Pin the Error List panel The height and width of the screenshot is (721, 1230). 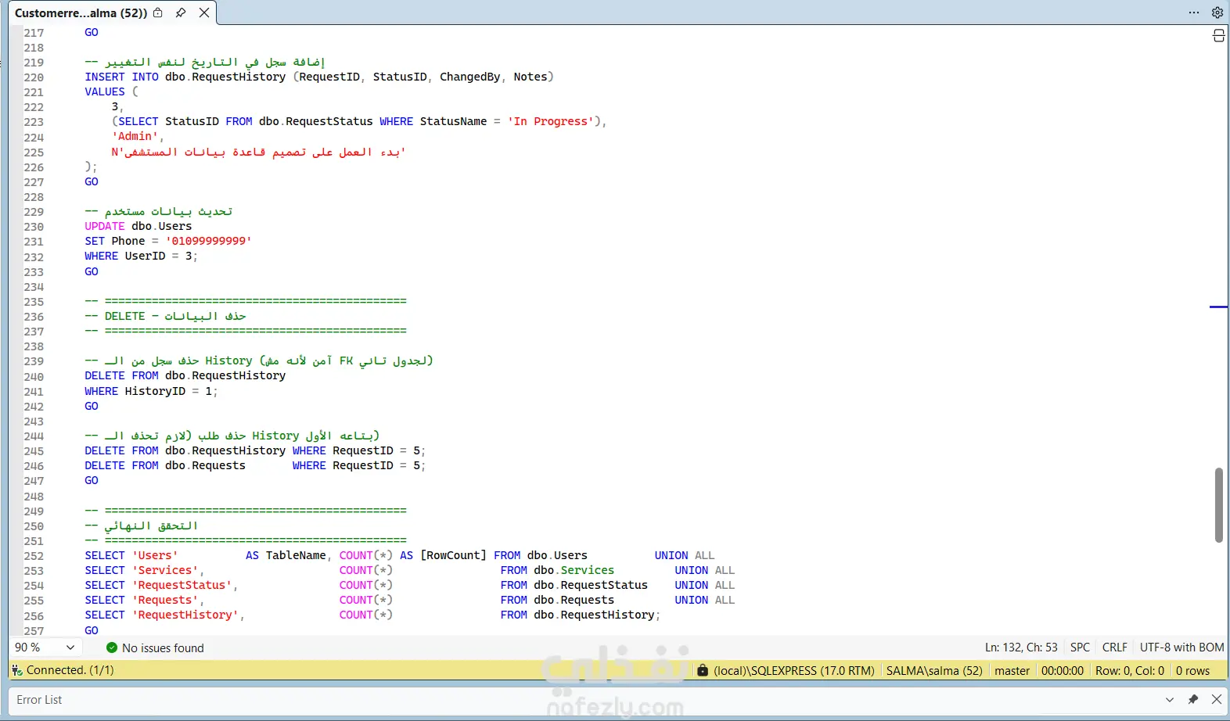click(x=1193, y=700)
